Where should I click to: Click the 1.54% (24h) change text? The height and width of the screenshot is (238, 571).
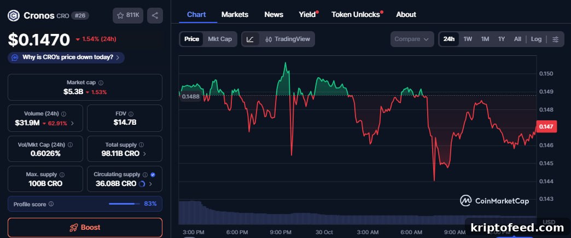[99, 39]
